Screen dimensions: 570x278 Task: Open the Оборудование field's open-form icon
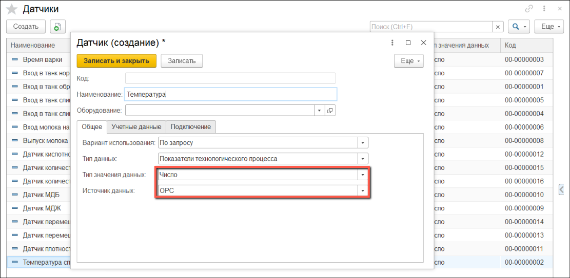pos(330,110)
